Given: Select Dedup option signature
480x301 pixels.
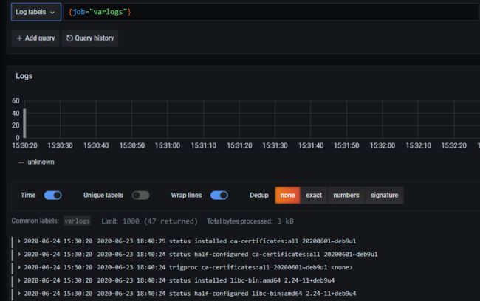Looking at the screenshot, I should click(385, 196).
